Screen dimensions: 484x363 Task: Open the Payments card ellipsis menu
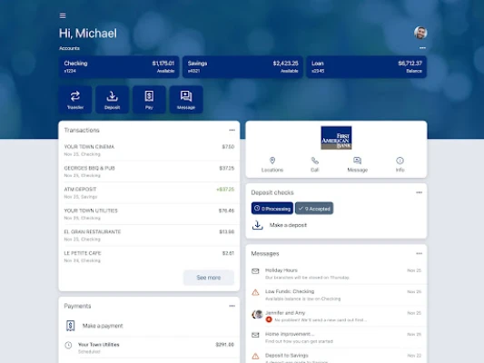[232, 306]
